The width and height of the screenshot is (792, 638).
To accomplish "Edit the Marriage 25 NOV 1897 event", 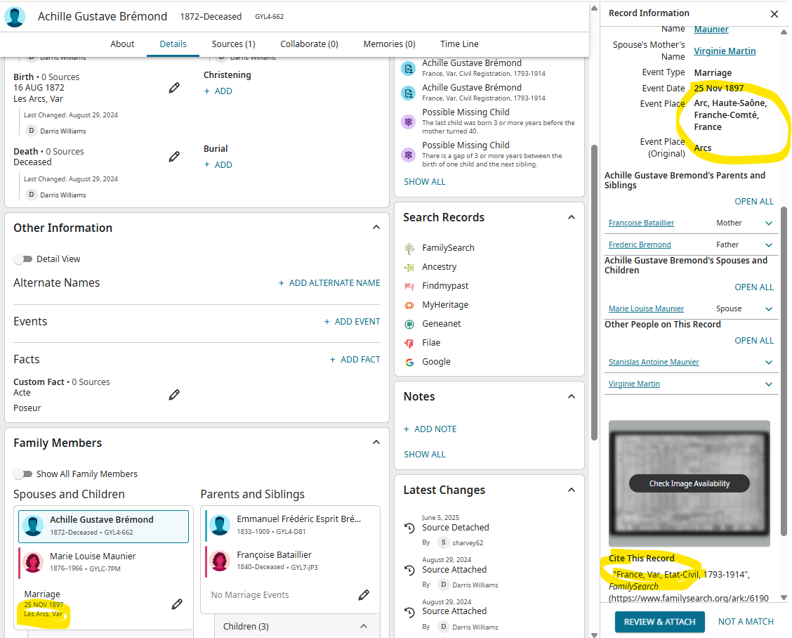I will point(177,604).
